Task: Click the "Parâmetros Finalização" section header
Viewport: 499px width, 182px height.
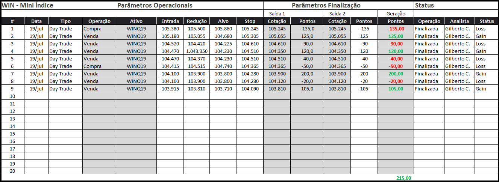Action: (x=326, y=6)
